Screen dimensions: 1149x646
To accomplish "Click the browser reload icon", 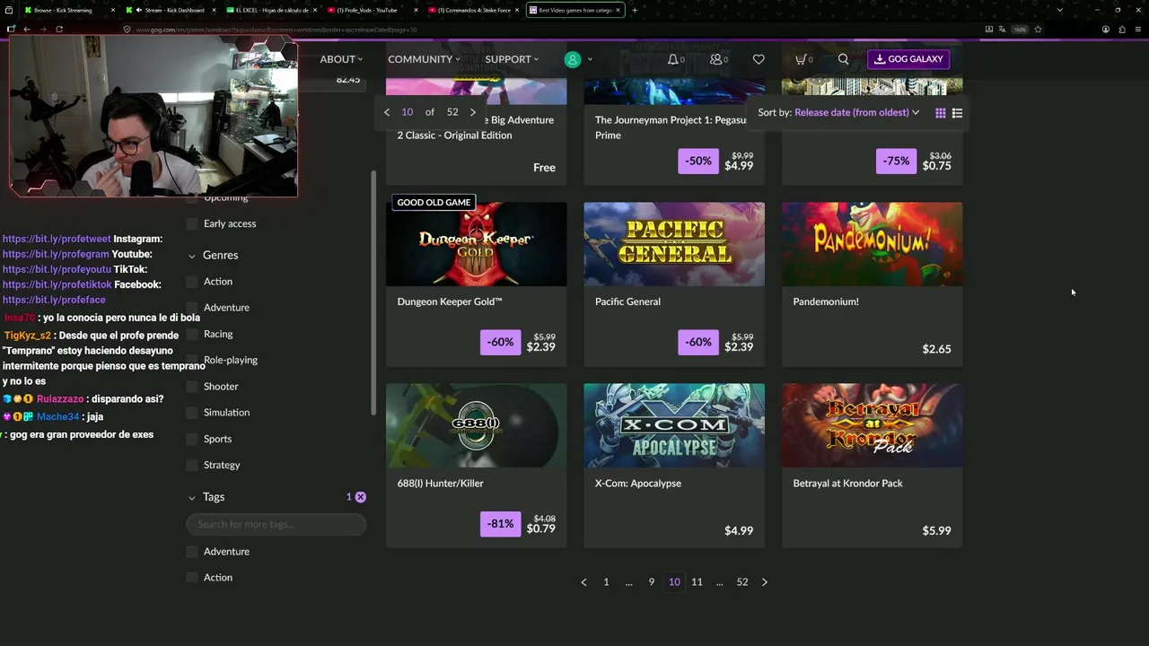I will tap(59, 29).
